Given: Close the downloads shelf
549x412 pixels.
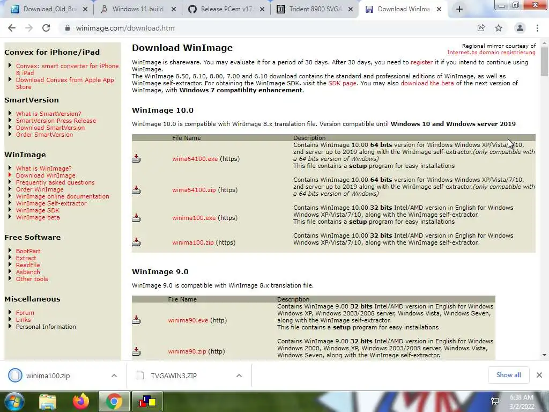Looking at the screenshot, I should click(539, 375).
